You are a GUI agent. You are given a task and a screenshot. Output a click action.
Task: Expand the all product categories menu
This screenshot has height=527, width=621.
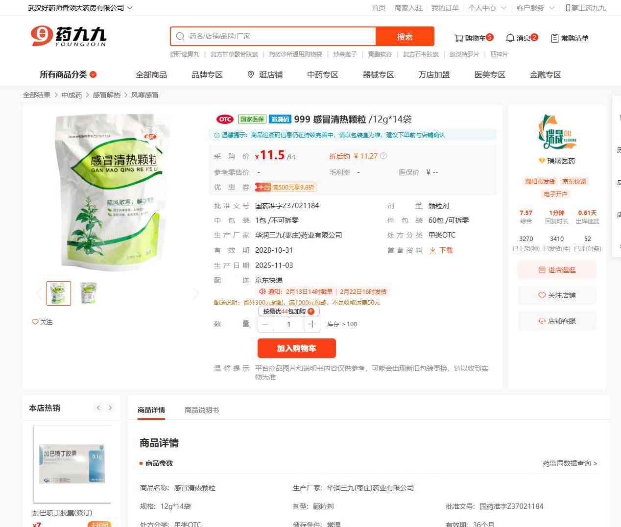click(x=68, y=74)
